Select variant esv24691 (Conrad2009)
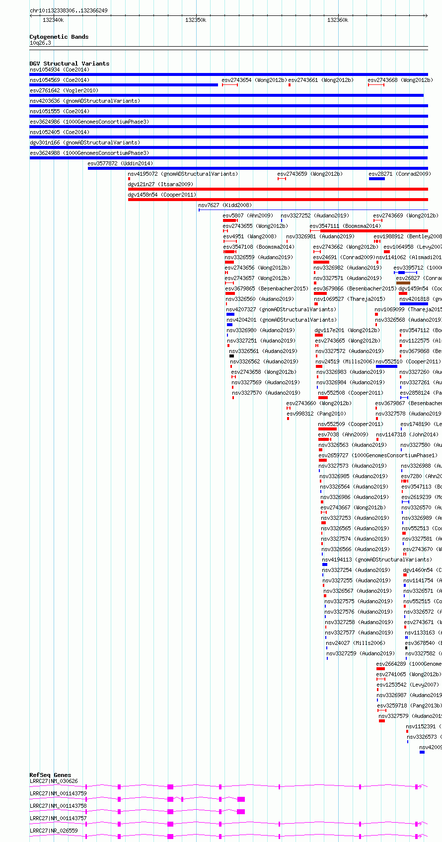This screenshot has height=842, width=442. tap(345, 257)
